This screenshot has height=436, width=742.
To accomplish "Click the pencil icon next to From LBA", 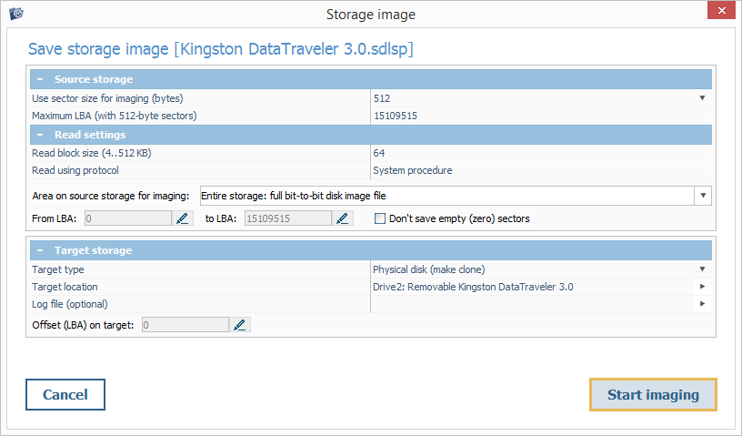I will coord(183,218).
